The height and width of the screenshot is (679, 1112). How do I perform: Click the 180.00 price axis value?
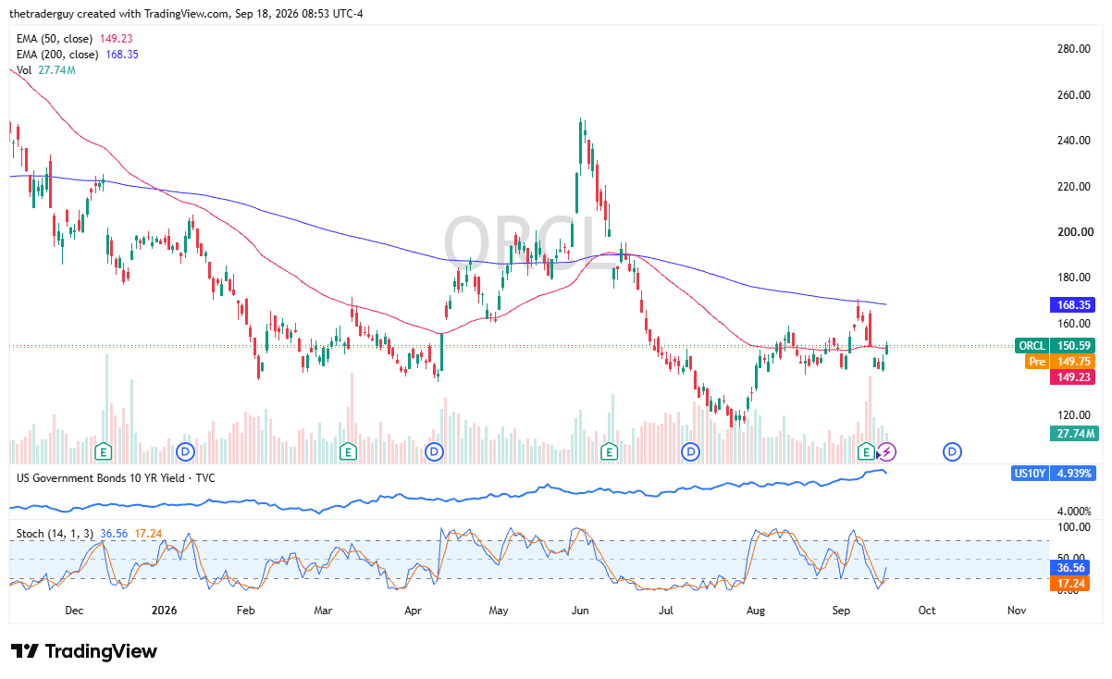[x=1074, y=278]
